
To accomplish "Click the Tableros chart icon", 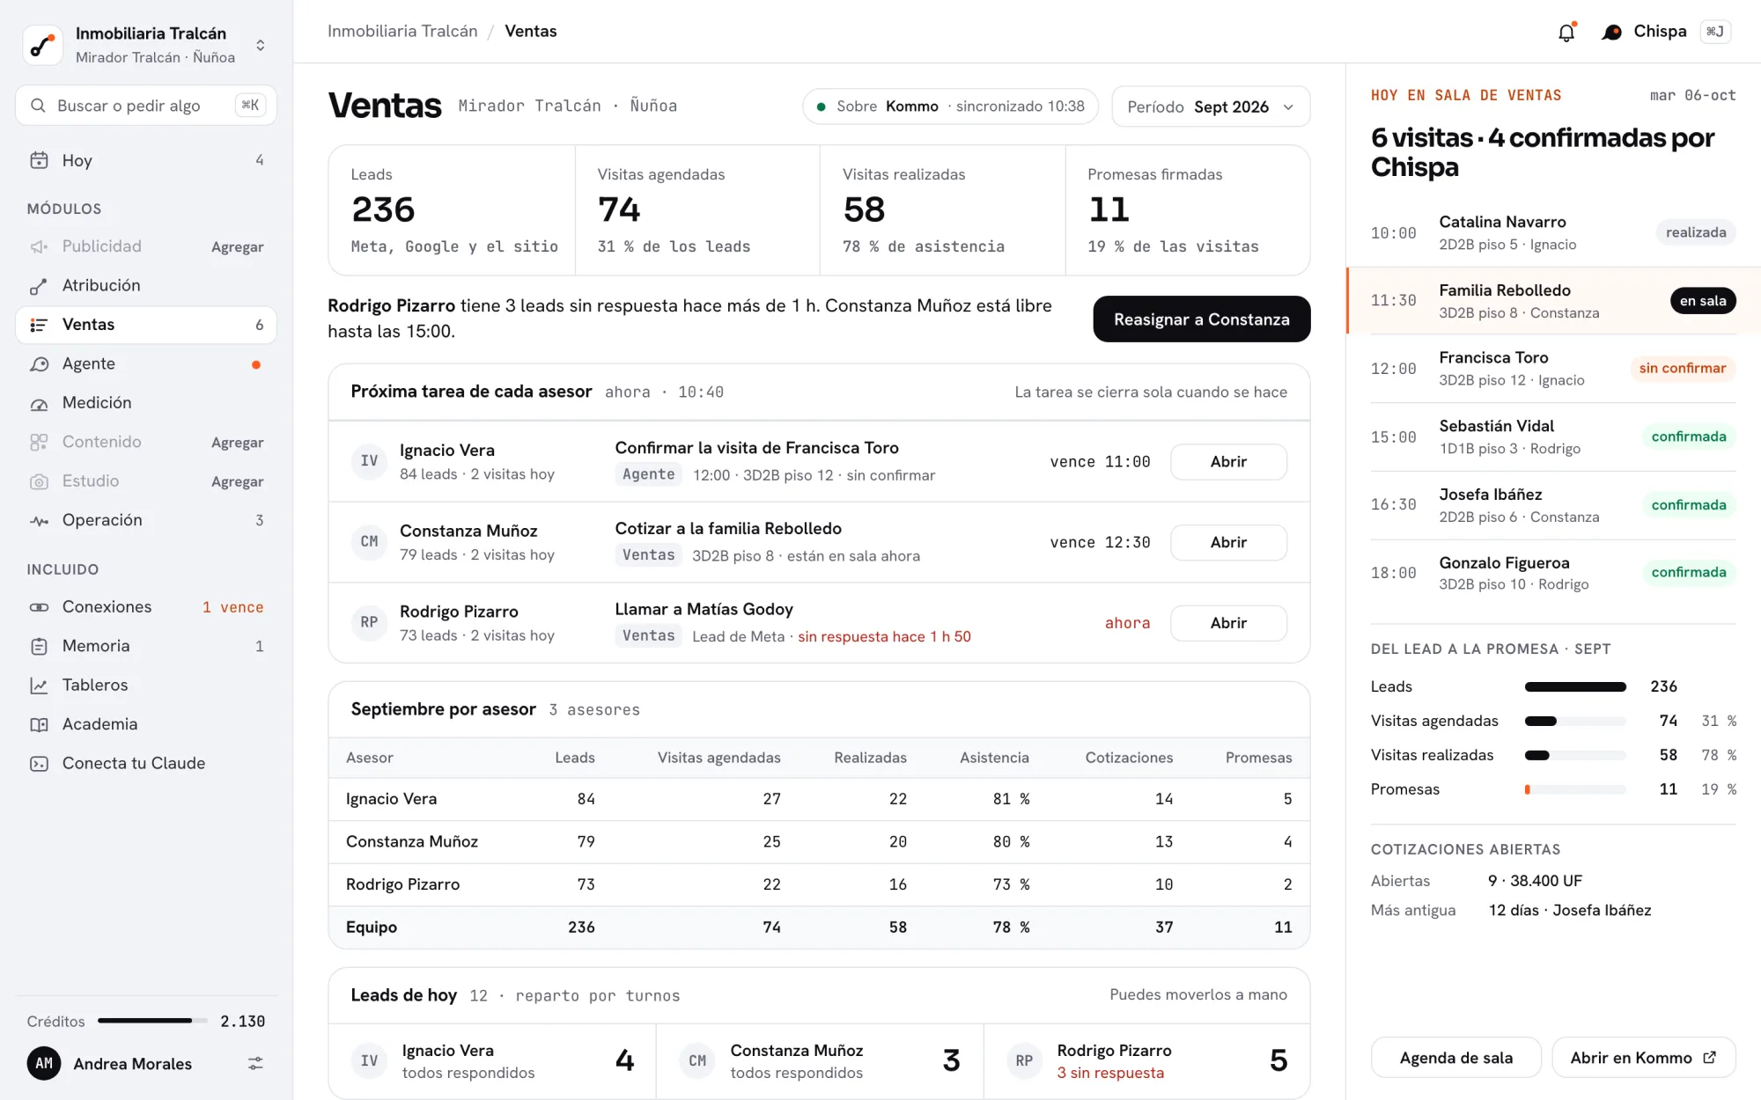I will [39, 686].
